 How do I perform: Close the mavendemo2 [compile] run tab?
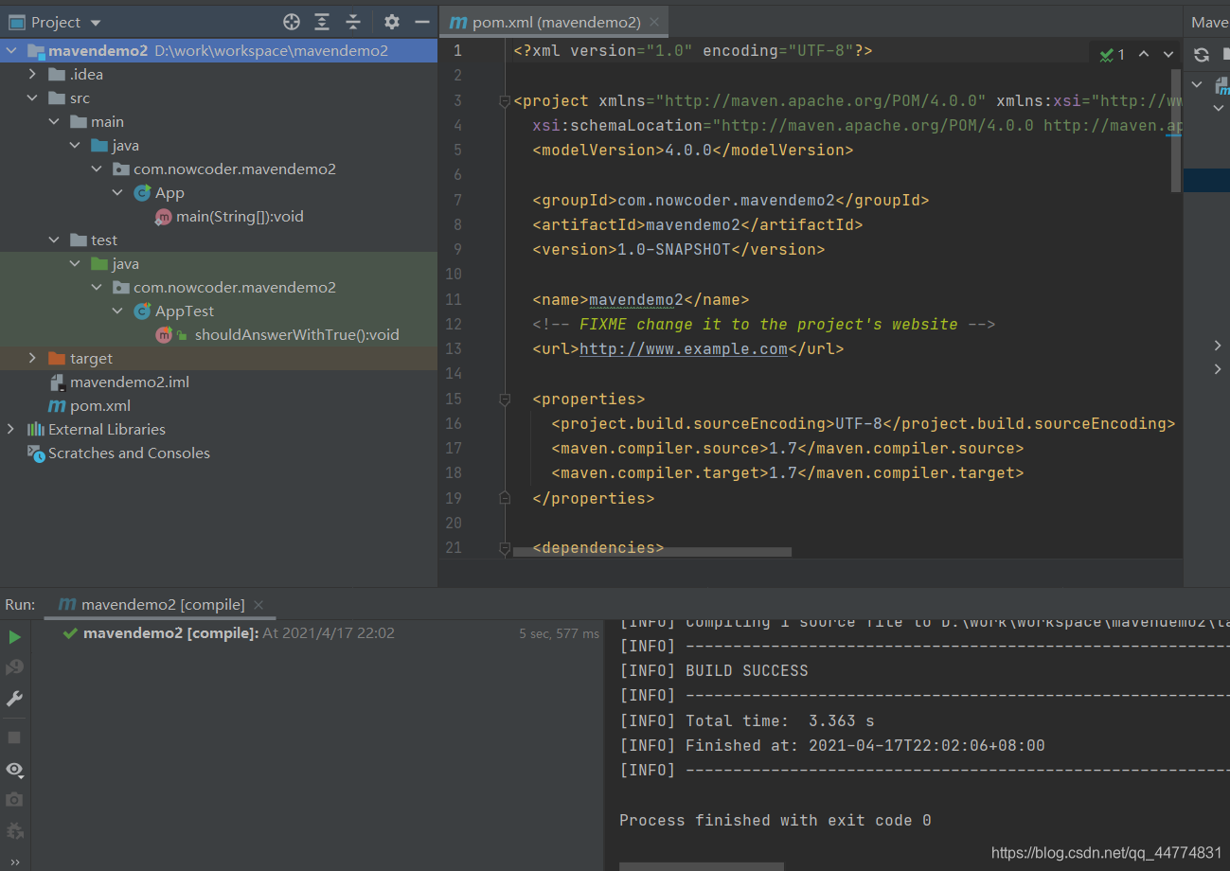coord(258,604)
